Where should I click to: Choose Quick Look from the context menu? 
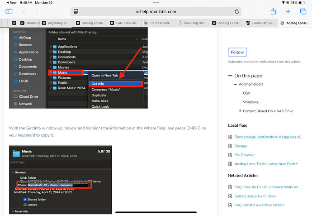click(100, 107)
